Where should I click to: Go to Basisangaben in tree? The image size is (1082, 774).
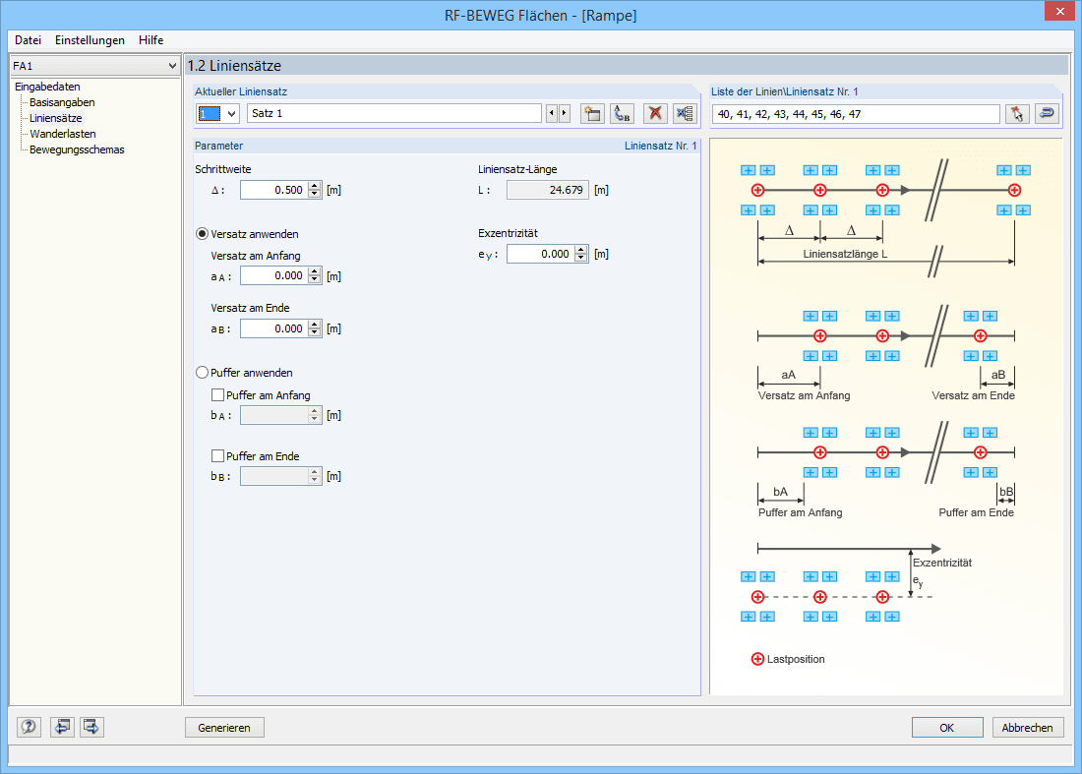(x=62, y=102)
